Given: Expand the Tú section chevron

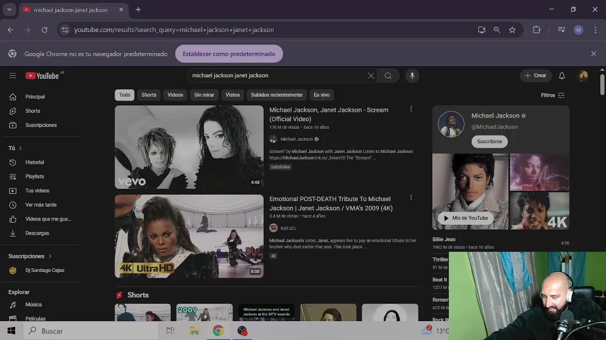Looking at the screenshot, I should [x=20, y=148].
